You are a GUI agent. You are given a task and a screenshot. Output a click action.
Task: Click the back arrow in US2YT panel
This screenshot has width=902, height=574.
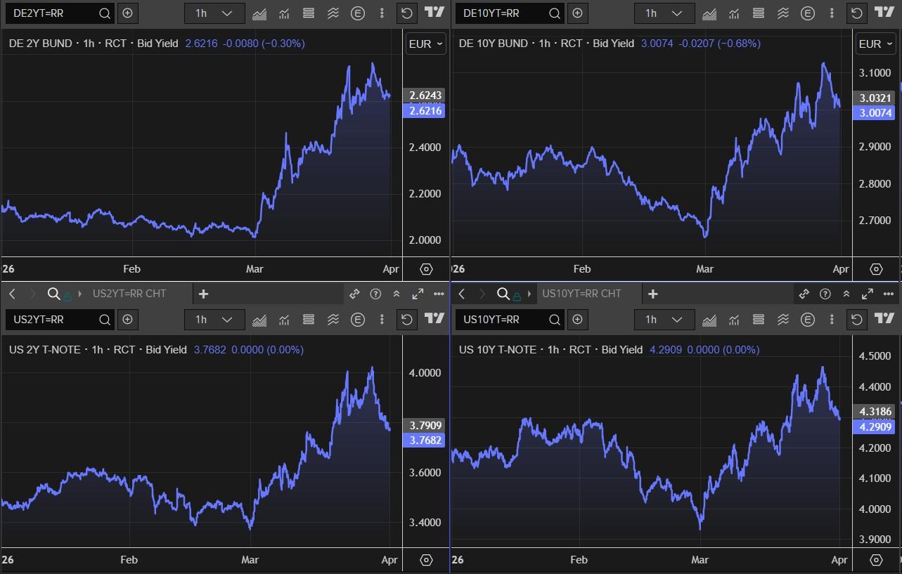(x=12, y=294)
